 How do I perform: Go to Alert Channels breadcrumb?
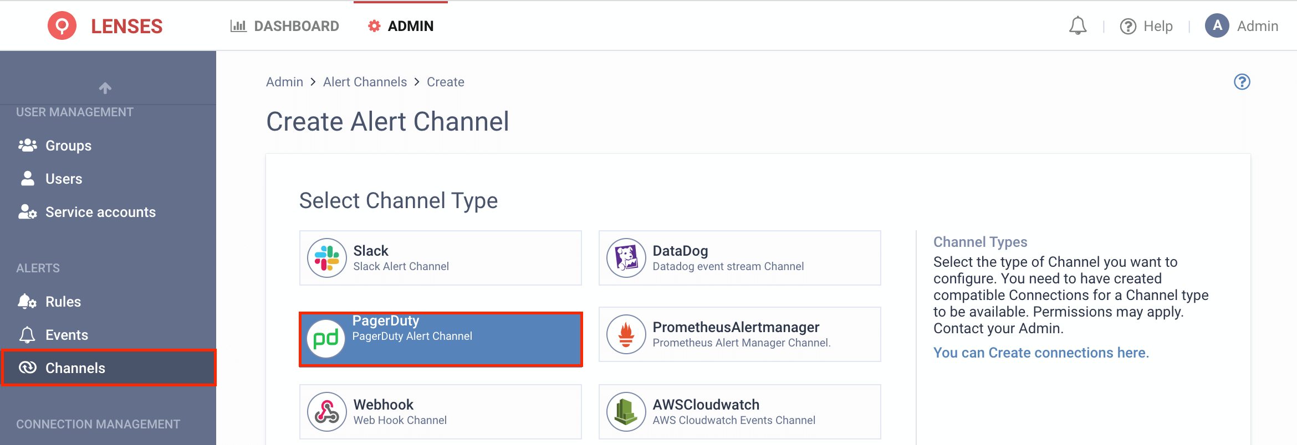point(365,82)
